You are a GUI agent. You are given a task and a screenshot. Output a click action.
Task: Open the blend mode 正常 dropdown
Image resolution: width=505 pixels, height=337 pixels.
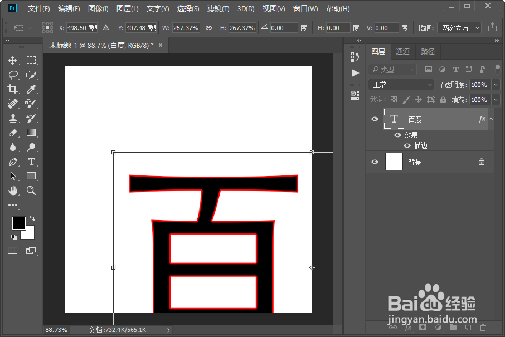tap(401, 85)
